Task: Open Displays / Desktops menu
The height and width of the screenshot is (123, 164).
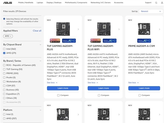Action: (54, 3)
